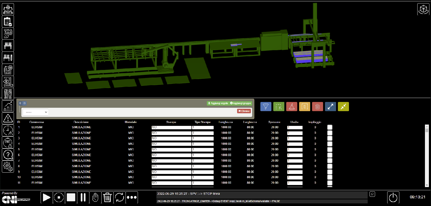Image resolution: width=431 pixels, height=206 pixels.
Task: Click the green selection cursor button
Action: tap(279, 107)
